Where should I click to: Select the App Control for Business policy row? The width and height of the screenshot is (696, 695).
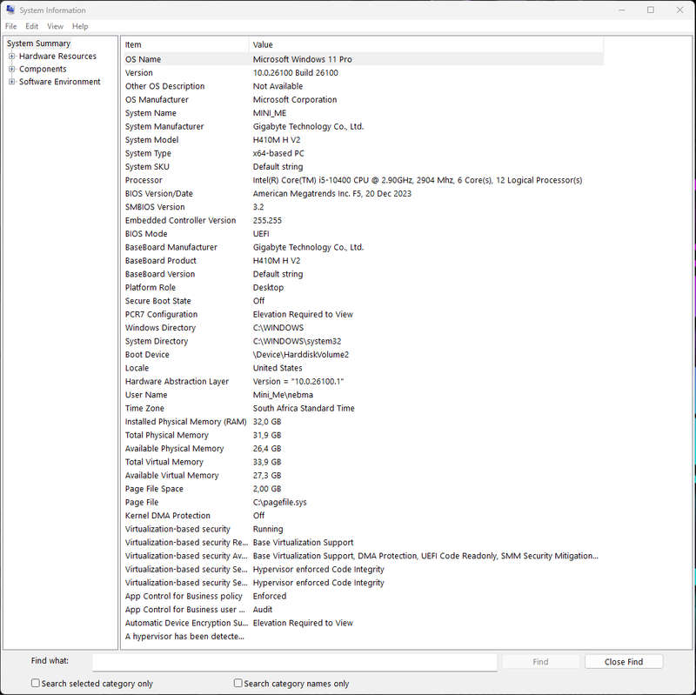[x=363, y=596]
